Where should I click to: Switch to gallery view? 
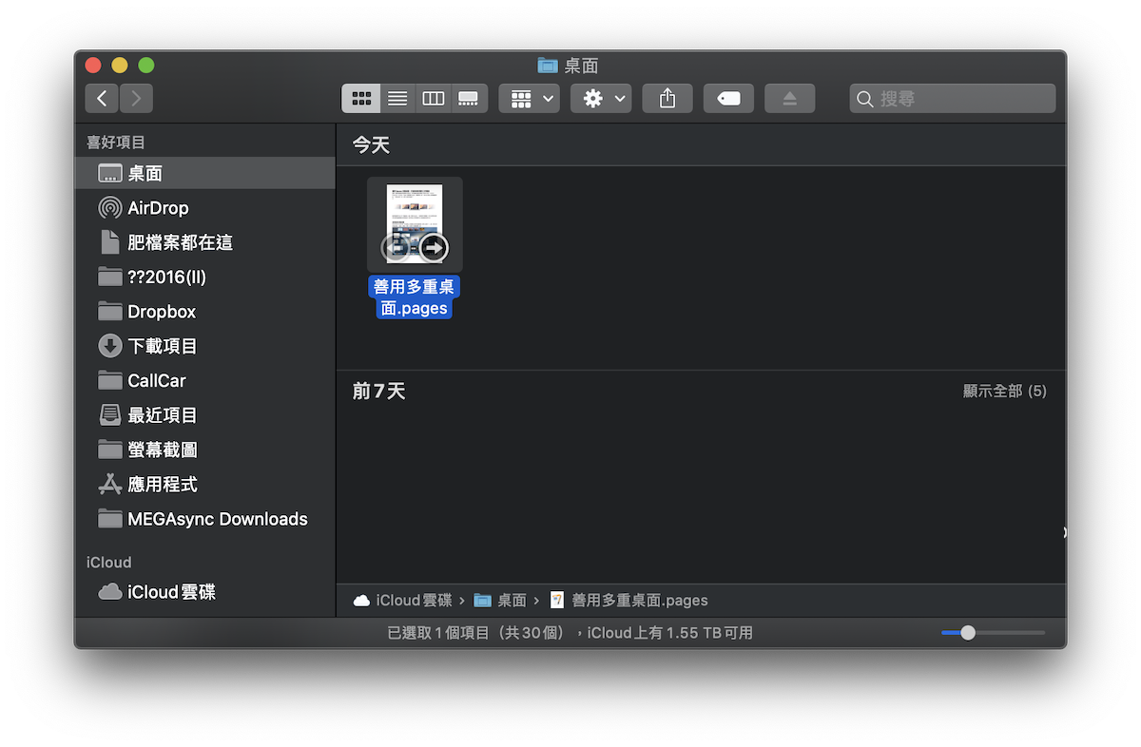469,98
